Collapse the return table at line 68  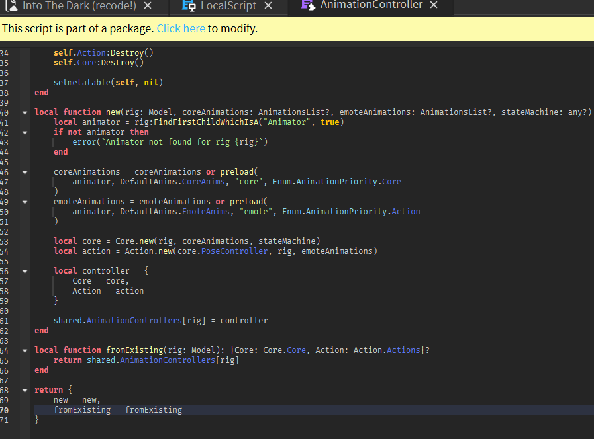pyautogui.click(x=24, y=389)
